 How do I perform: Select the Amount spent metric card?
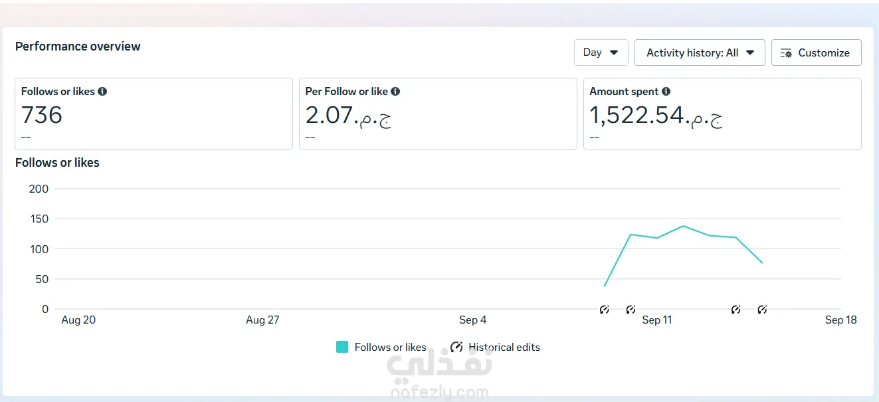click(x=722, y=114)
